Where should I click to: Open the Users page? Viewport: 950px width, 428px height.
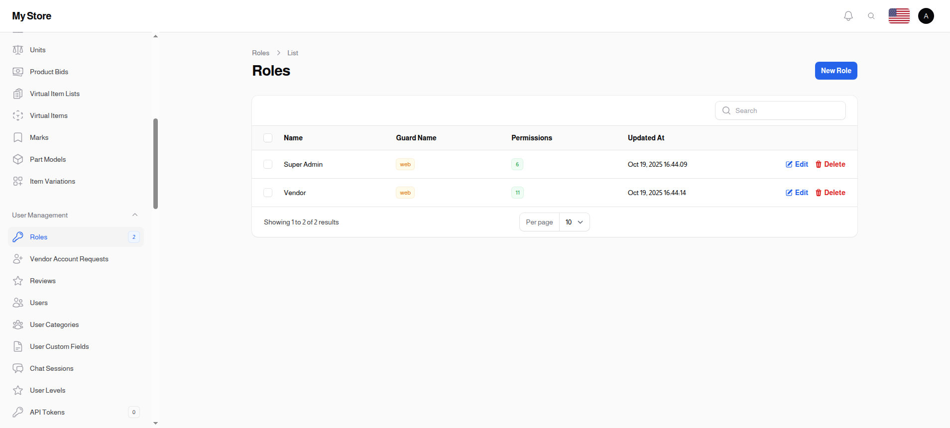(x=76, y=303)
